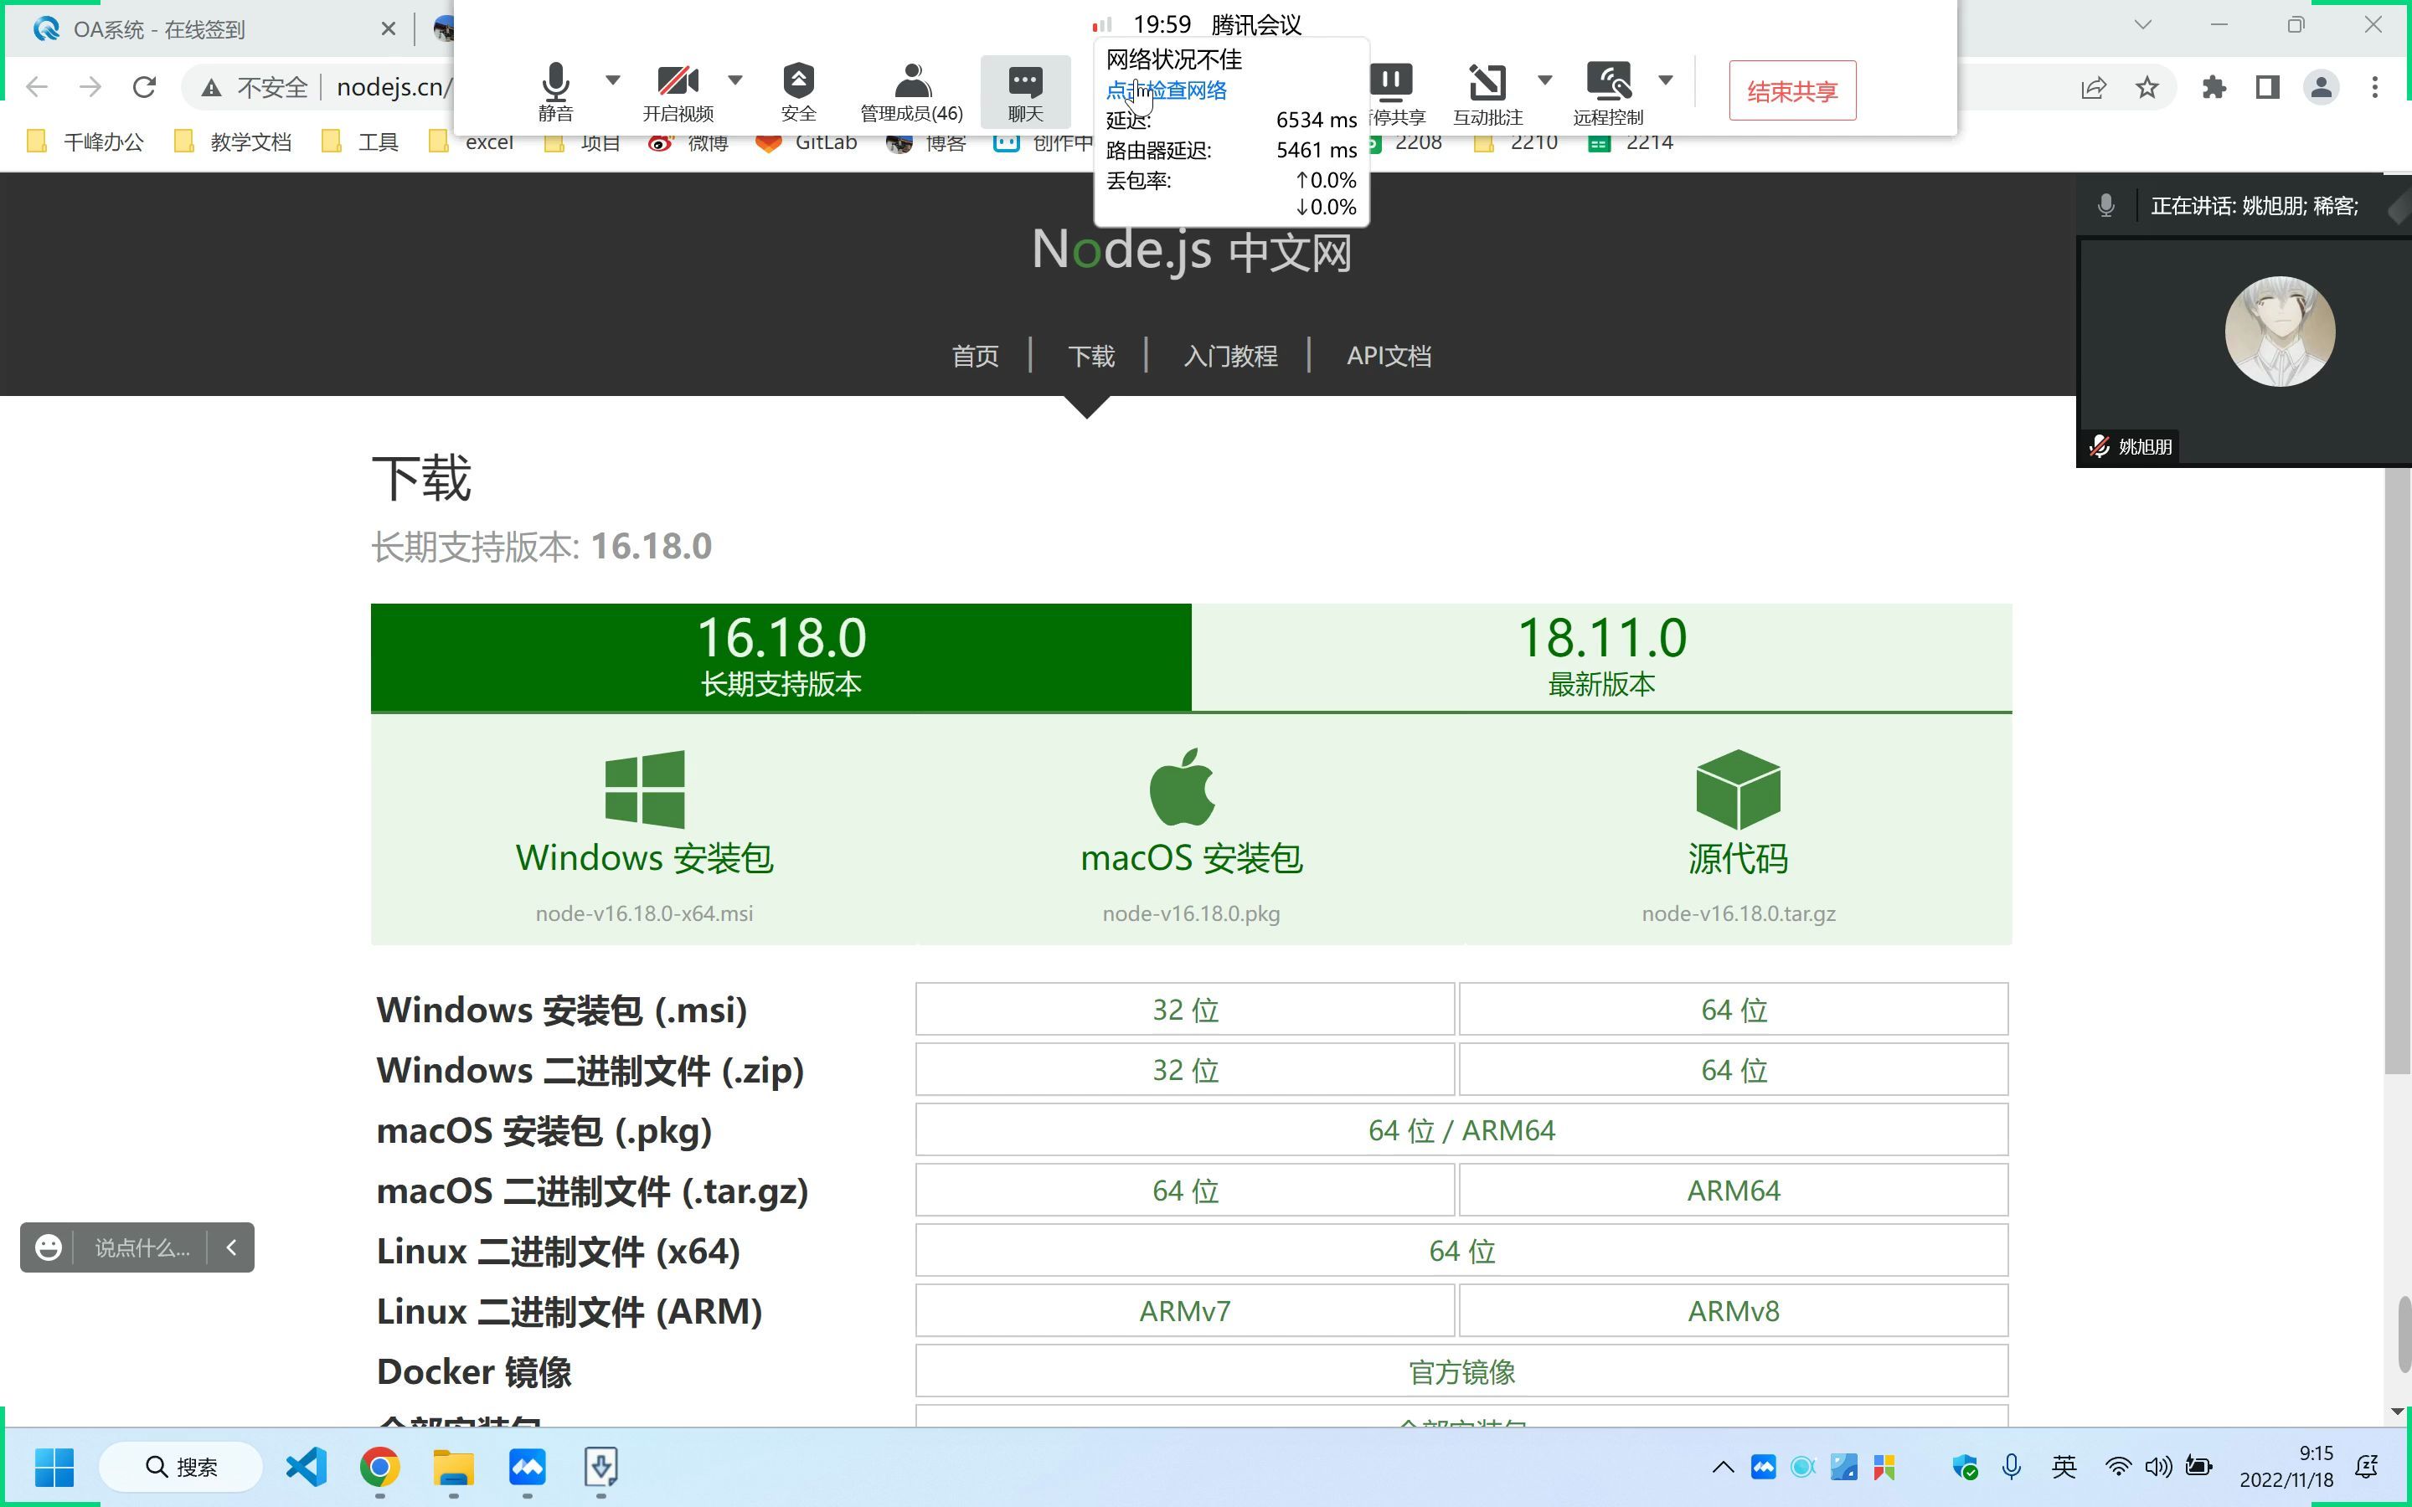Share this page icon in address bar

2093,88
